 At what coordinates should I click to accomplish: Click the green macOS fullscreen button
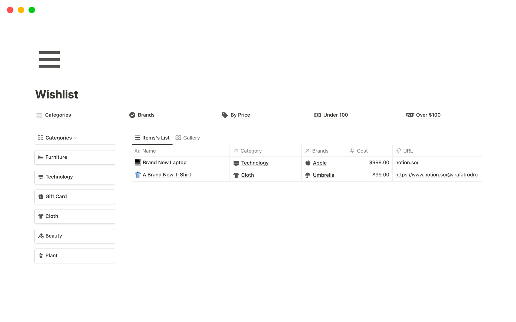click(32, 10)
